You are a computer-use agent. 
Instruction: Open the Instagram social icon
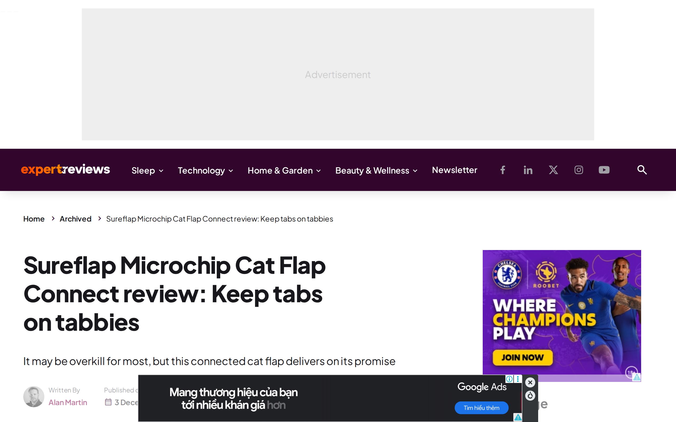(x=579, y=170)
